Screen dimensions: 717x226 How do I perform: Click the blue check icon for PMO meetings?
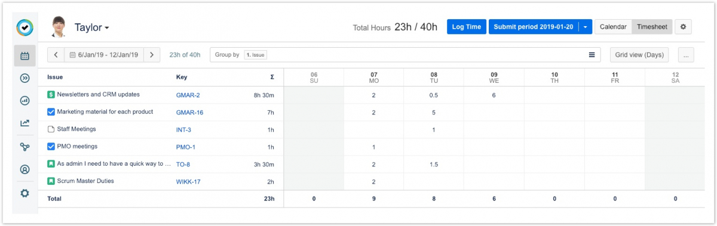tap(51, 146)
